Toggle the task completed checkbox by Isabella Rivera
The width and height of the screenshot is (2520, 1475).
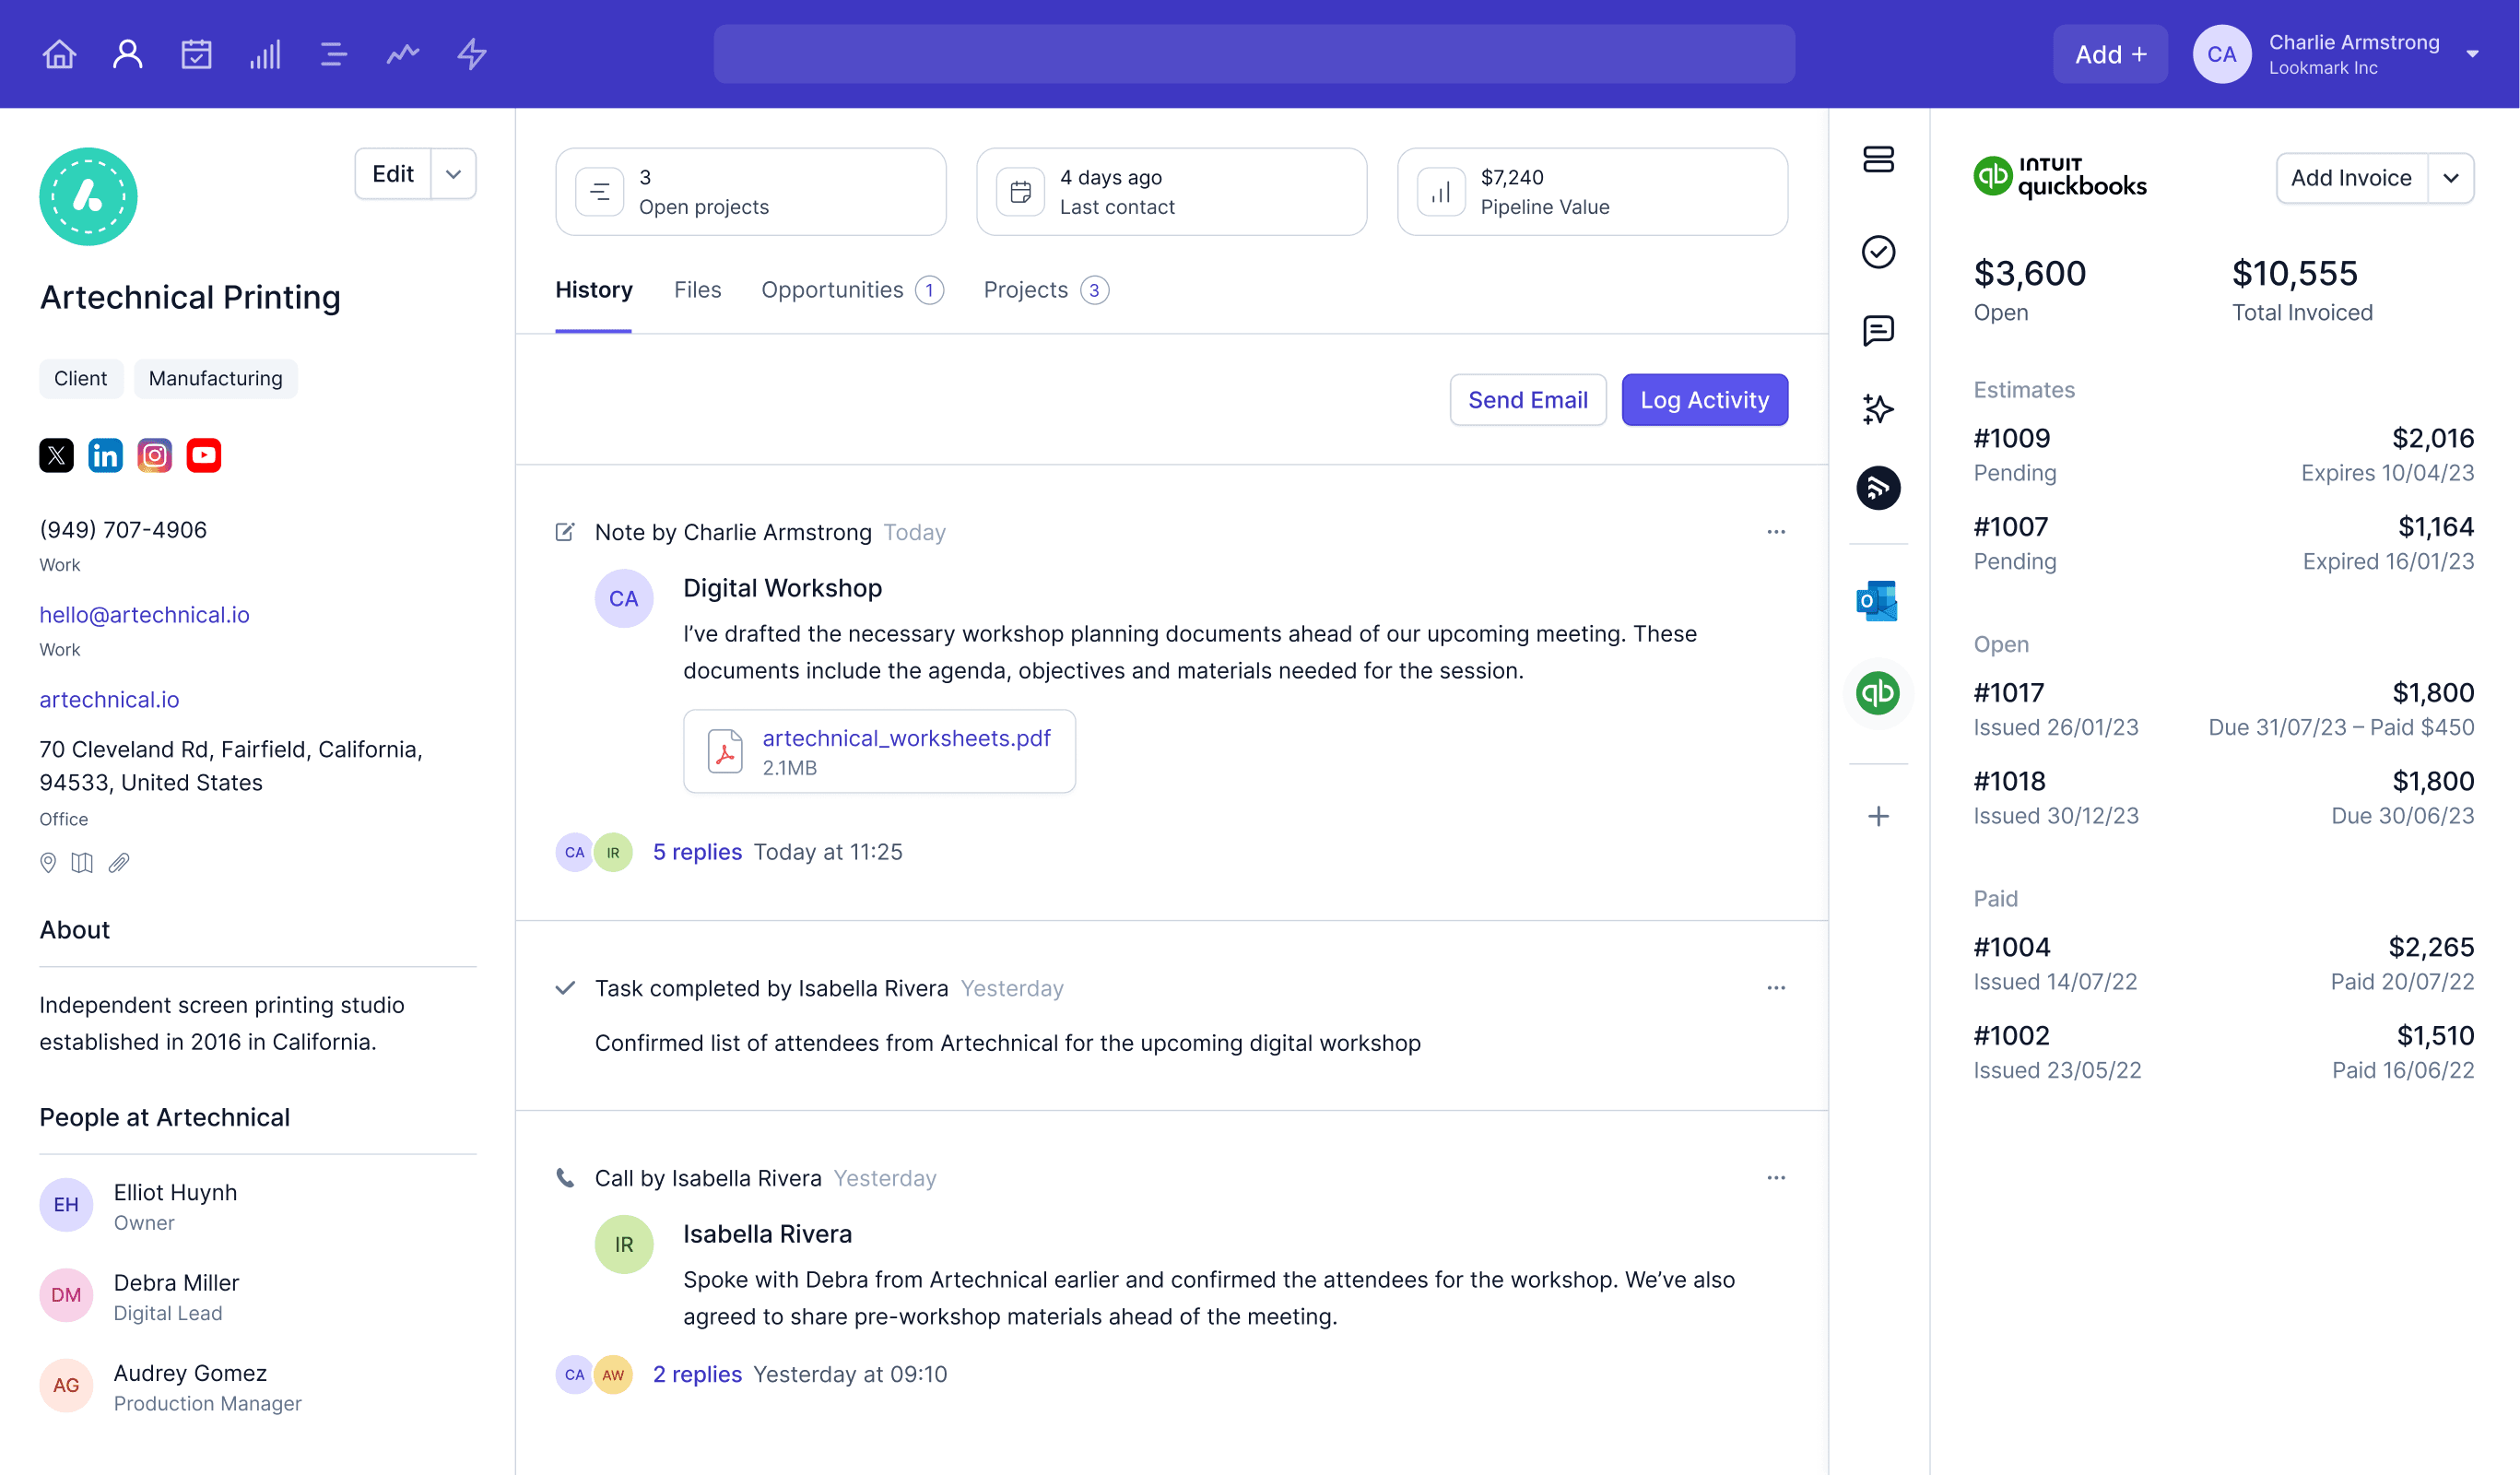point(565,986)
